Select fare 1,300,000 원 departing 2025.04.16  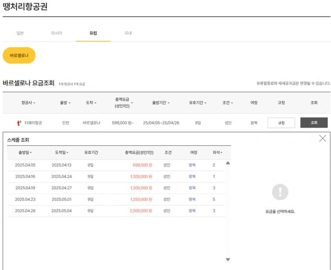click(x=141, y=177)
